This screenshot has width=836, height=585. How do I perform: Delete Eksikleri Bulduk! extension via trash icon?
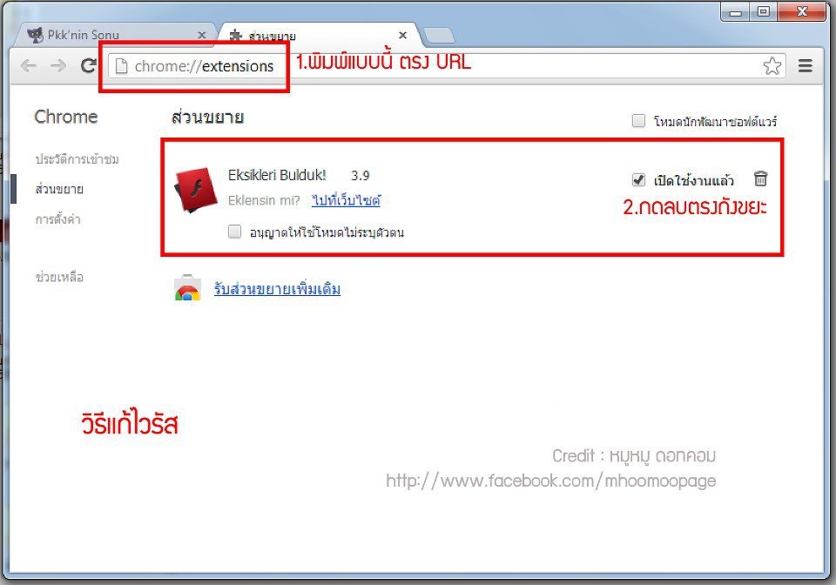coord(760,178)
